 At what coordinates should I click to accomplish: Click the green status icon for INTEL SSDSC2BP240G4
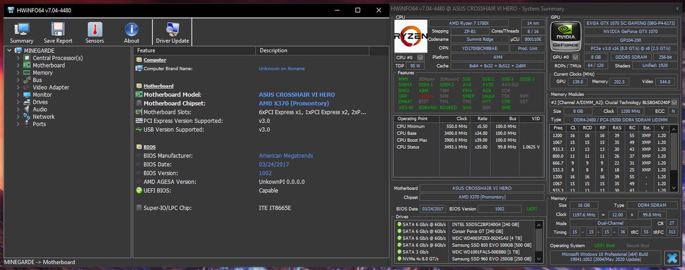click(398, 224)
